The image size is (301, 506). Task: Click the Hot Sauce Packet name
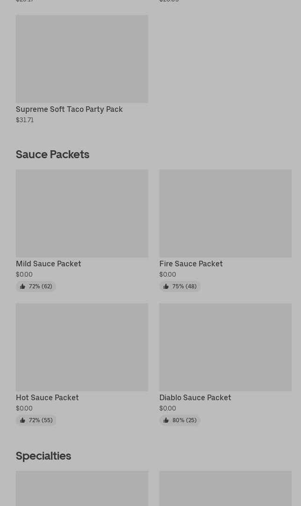pos(47,397)
